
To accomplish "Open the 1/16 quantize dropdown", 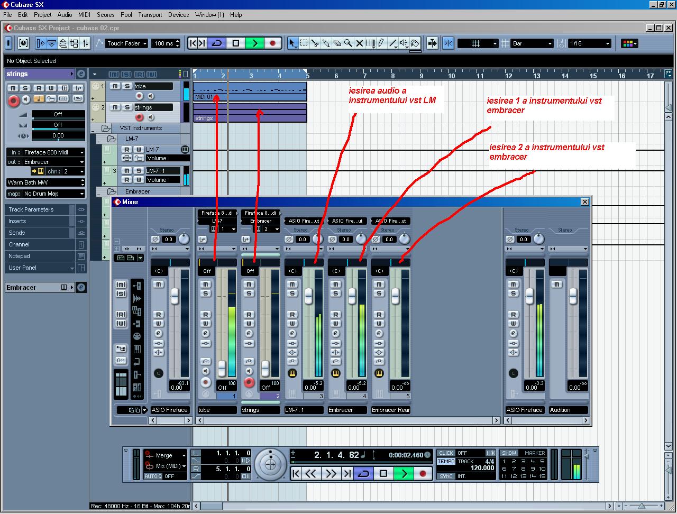I will (589, 43).
